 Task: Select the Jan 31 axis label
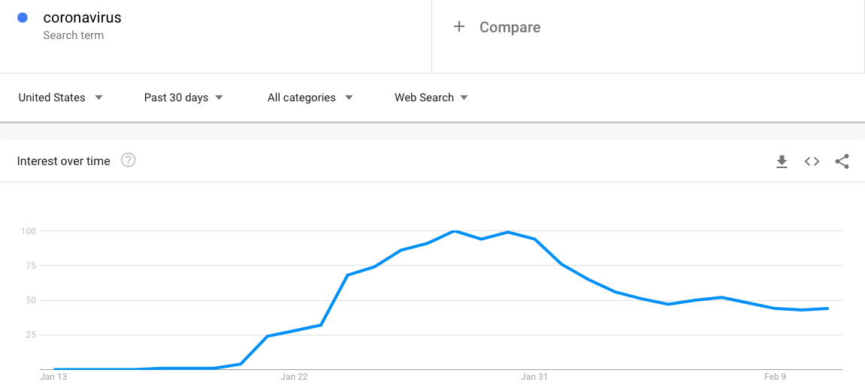534,377
